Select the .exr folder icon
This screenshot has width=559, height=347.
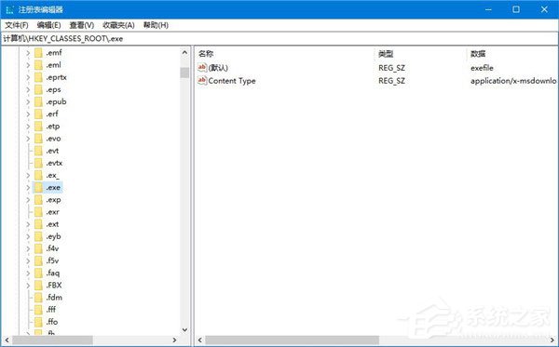tap(38, 212)
